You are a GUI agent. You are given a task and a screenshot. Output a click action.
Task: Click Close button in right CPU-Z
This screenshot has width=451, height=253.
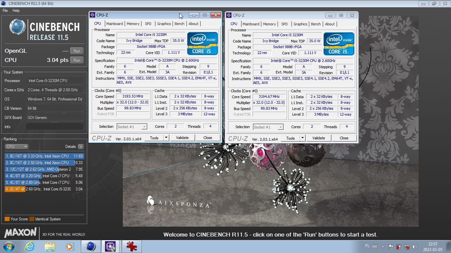(x=344, y=138)
